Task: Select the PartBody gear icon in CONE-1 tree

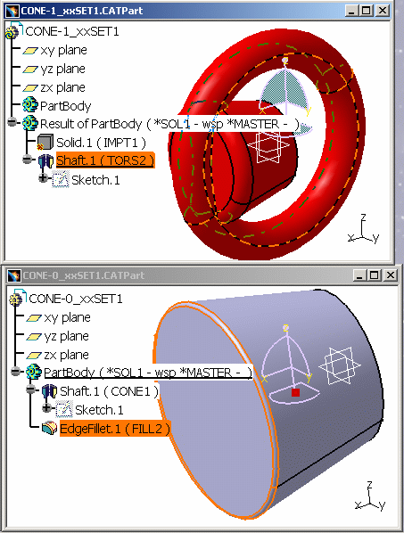Action: (x=30, y=105)
